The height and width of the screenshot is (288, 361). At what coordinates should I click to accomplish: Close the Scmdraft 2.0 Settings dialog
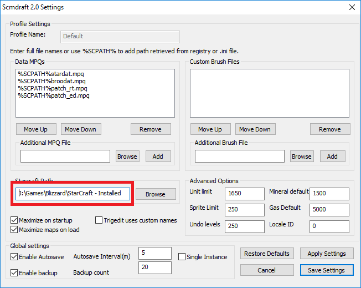click(351, 8)
